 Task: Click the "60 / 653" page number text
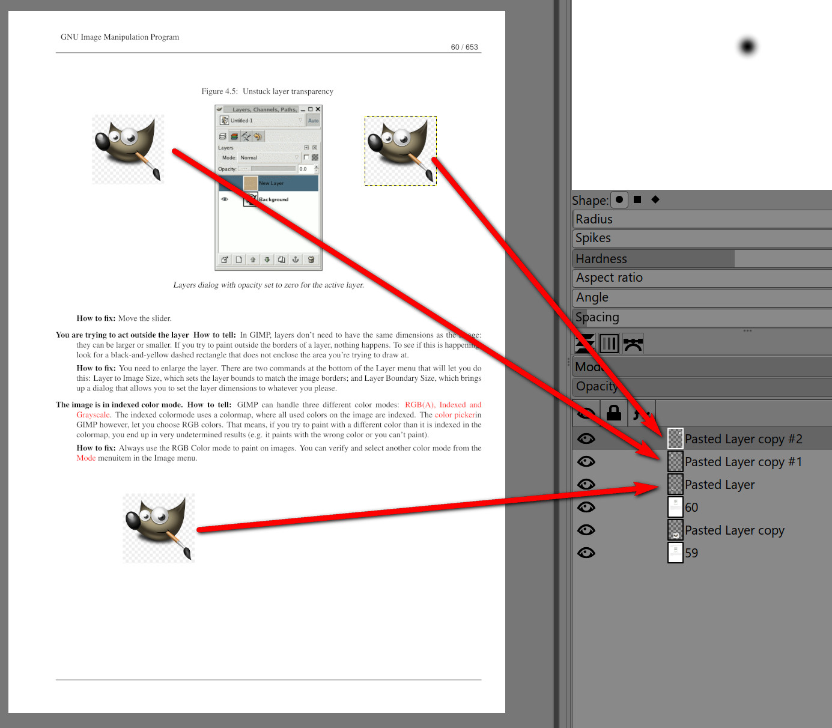pos(464,47)
